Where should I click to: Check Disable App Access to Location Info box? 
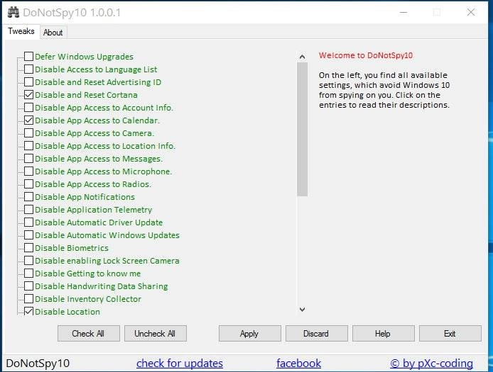coord(28,145)
